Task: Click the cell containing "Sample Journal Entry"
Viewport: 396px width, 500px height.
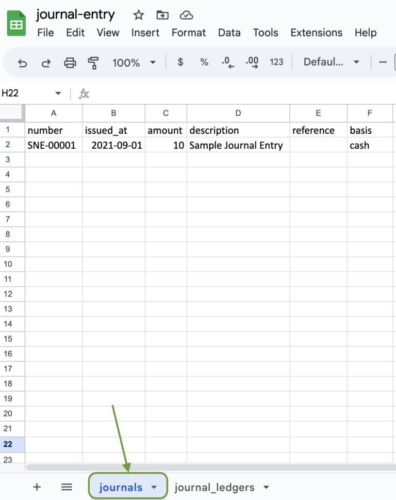Action: click(x=238, y=145)
